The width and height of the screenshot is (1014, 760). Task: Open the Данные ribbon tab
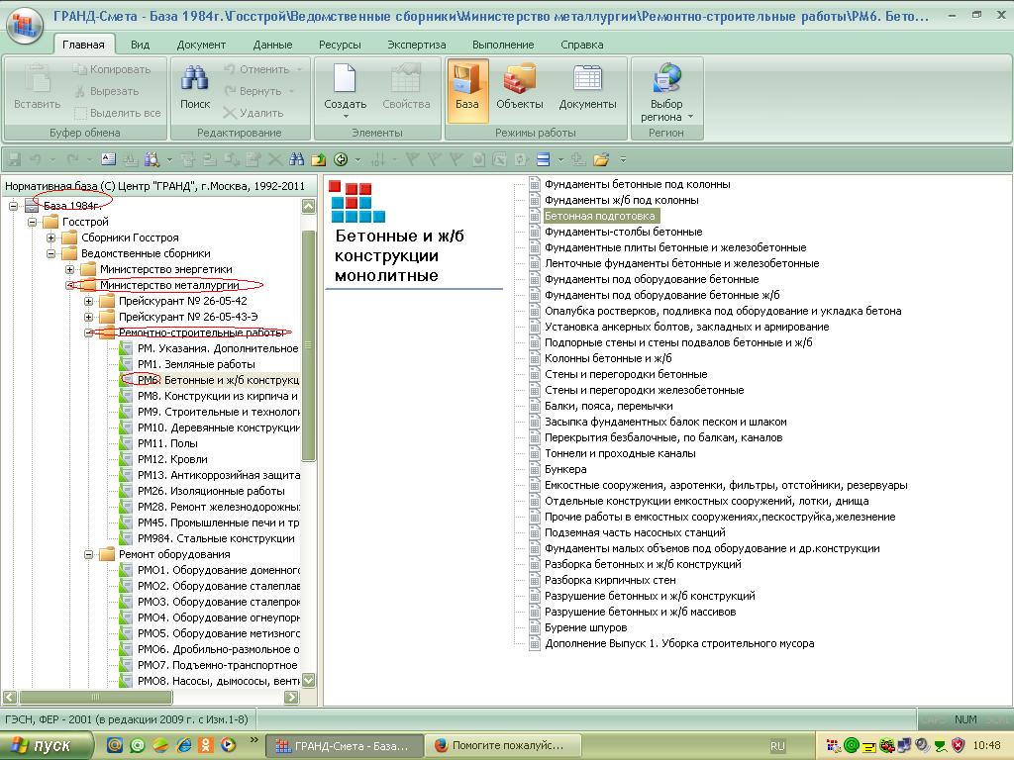tap(272, 45)
